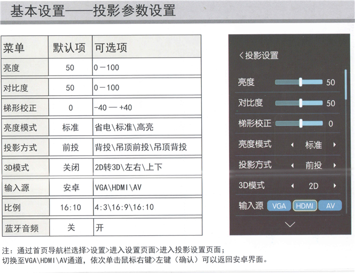Click 标准 value in 亮度模式 row
Image resolution: width=355 pixels, height=273 pixels.
pyautogui.click(x=313, y=145)
